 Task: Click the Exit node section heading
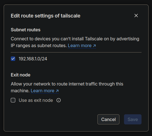point(21,75)
